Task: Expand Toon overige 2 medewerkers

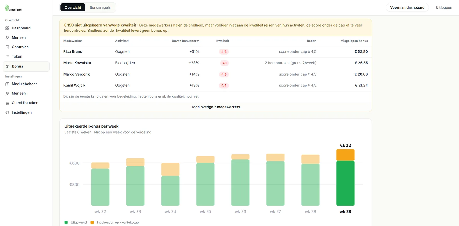Action: pos(216,107)
